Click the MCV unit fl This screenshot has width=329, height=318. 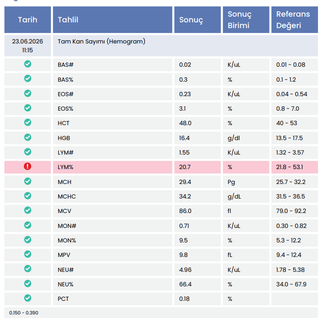point(229,211)
